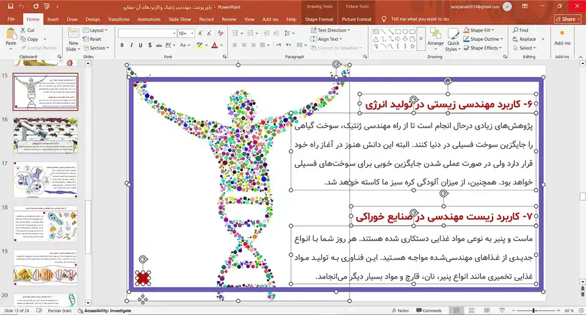Open the Insert tab

coord(52,19)
